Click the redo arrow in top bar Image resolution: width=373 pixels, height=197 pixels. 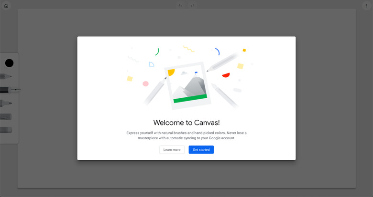click(193, 6)
